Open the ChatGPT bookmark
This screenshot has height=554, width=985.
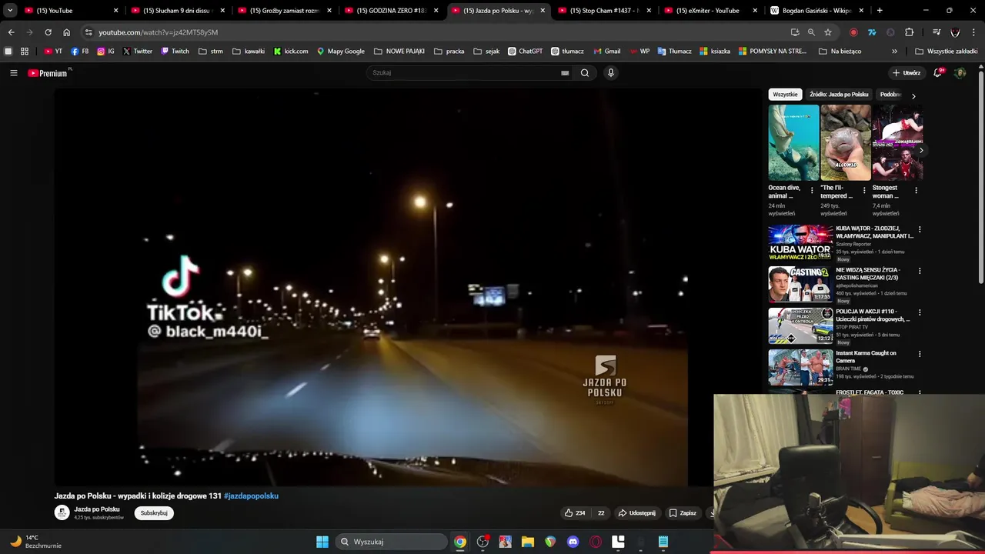[x=525, y=52]
